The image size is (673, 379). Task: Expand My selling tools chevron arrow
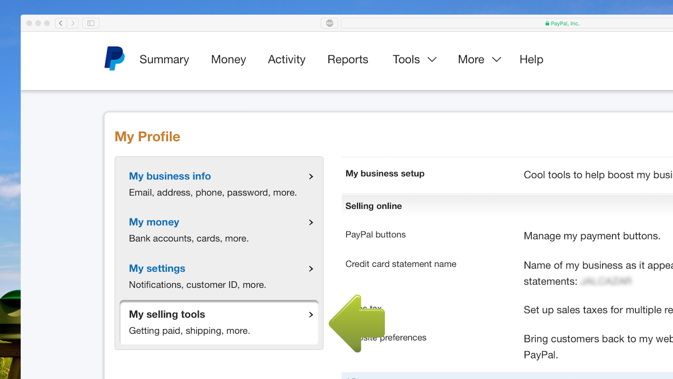click(311, 315)
